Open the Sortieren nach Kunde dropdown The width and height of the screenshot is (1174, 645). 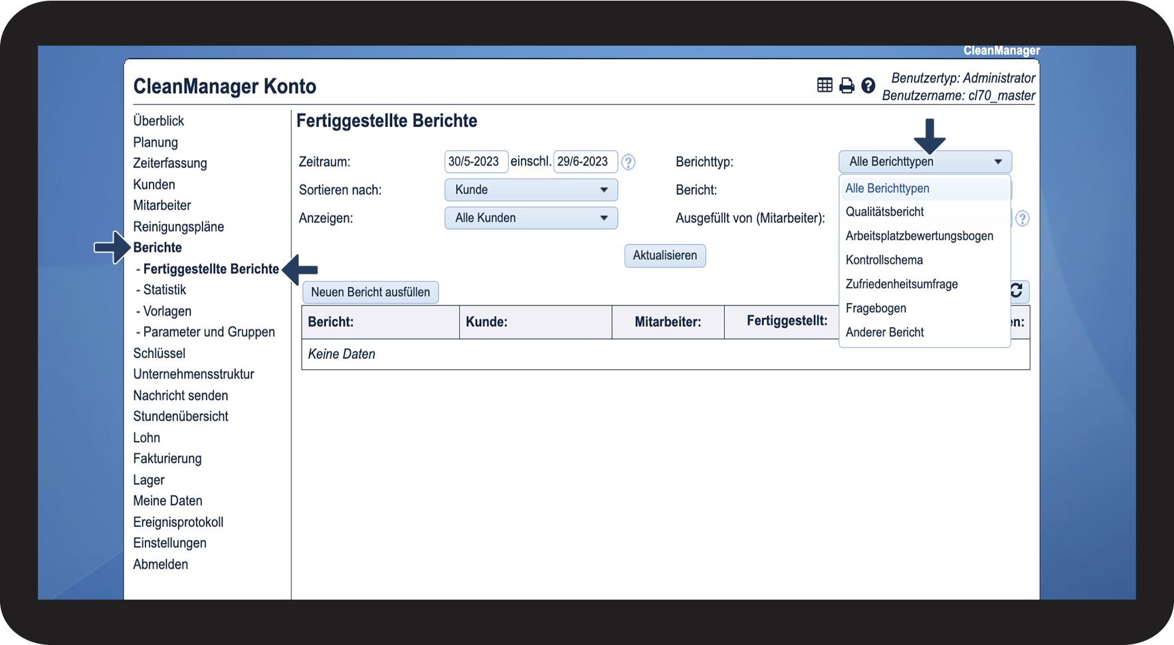[x=531, y=190]
